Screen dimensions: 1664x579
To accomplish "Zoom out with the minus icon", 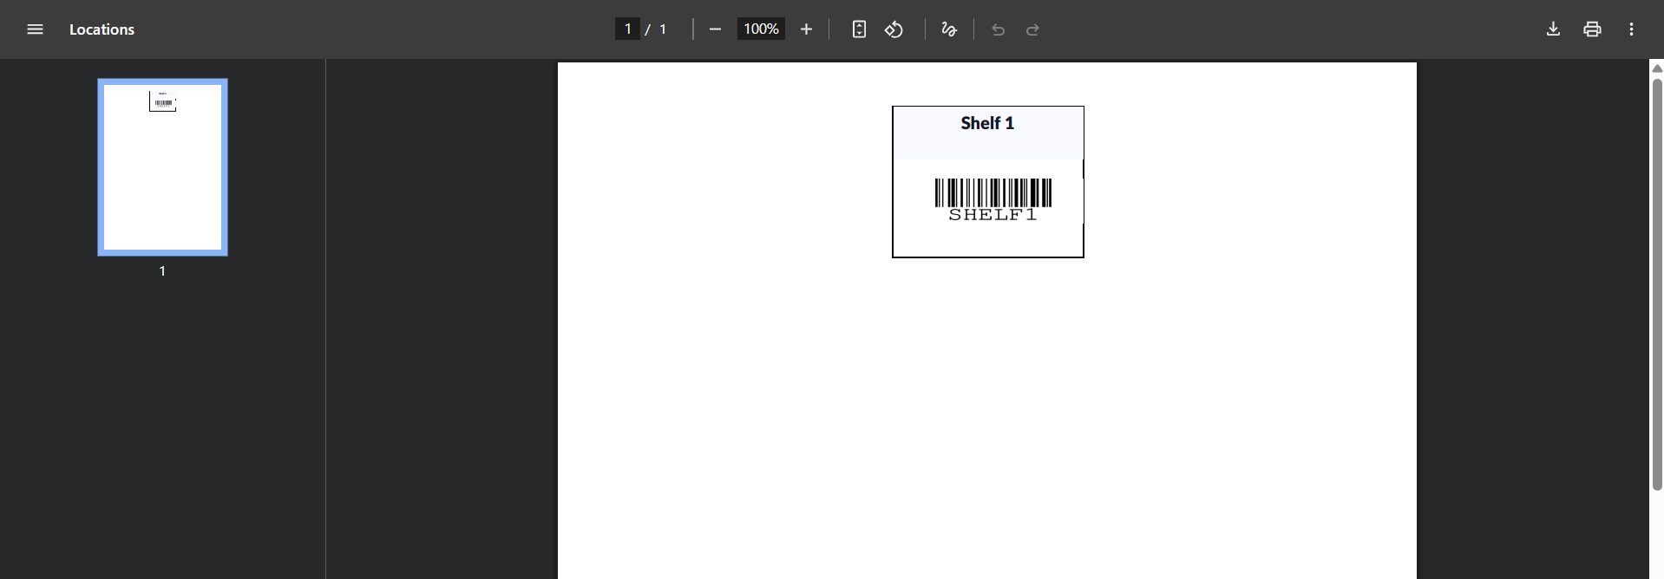I will 715,29.
